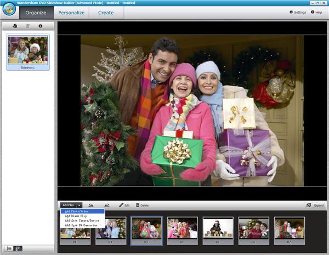Select storyboard clip 05

tap(218, 231)
